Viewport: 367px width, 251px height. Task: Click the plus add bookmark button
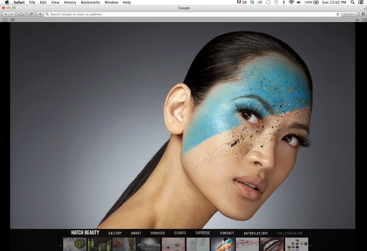pos(40,14)
